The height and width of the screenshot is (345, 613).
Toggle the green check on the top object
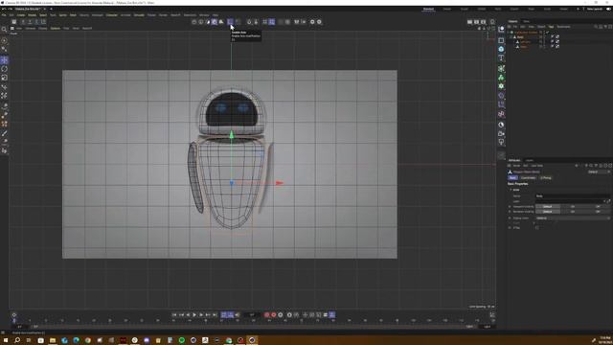pos(547,33)
